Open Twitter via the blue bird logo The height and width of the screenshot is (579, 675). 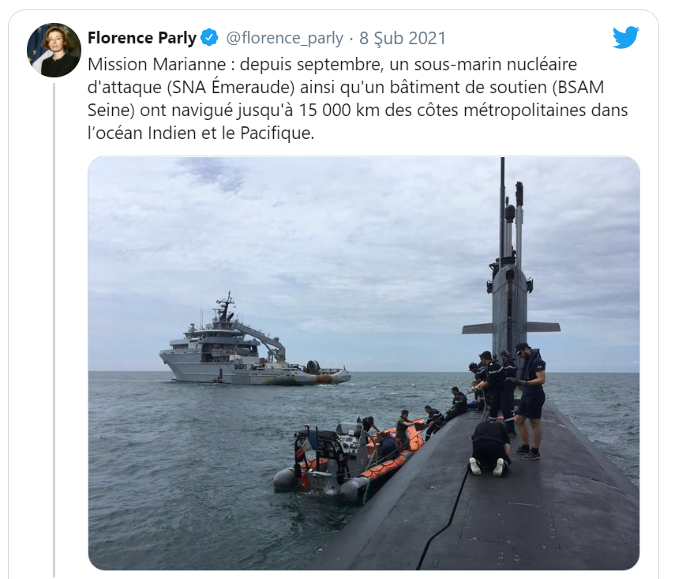[x=626, y=37]
